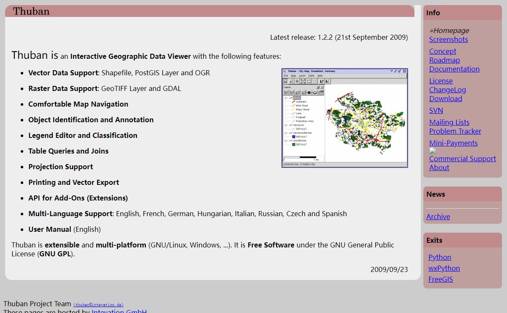Click the News sidebar heading
This screenshot has height=313, width=507.
click(x=436, y=194)
